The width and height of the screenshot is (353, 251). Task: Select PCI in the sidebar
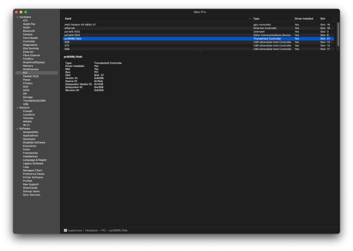click(x=37, y=73)
